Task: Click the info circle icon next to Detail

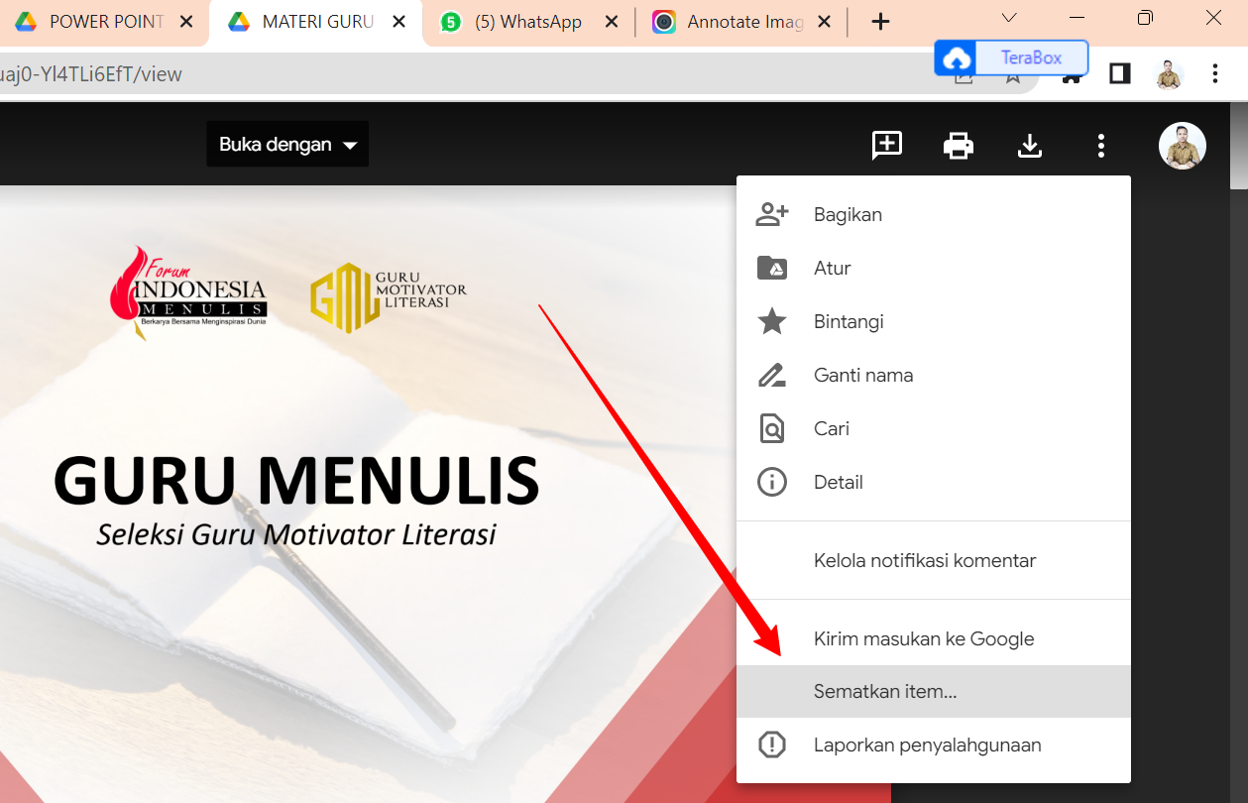Action: point(771,482)
